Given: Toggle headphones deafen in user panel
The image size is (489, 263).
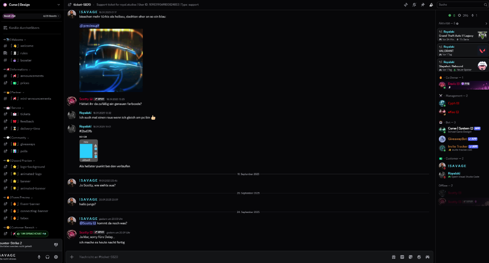Looking at the screenshot, I should [48, 257].
